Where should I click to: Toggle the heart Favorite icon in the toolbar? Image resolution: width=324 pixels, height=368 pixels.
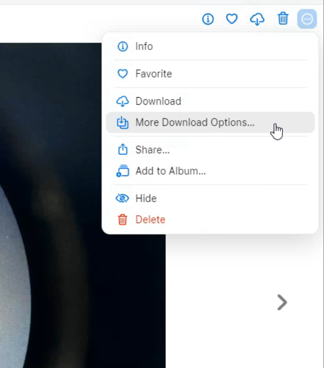pyautogui.click(x=232, y=19)
